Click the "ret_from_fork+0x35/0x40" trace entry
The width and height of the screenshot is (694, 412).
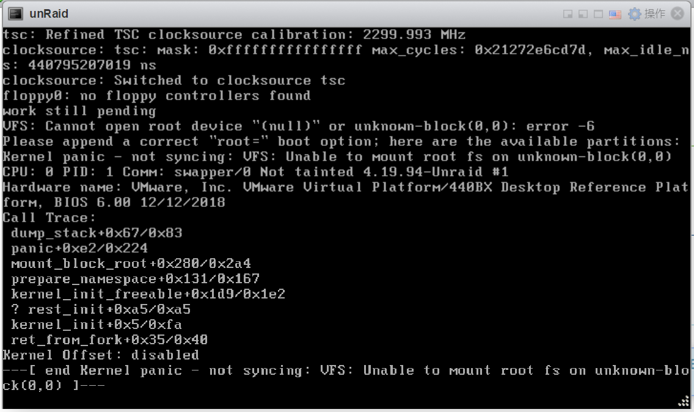109,340
